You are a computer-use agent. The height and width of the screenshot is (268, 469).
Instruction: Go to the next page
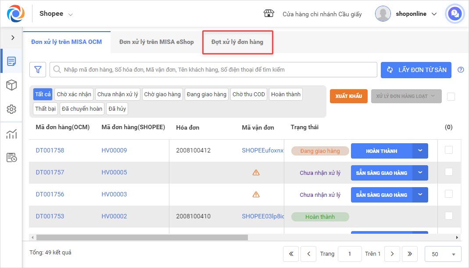(x=392, y=254)
